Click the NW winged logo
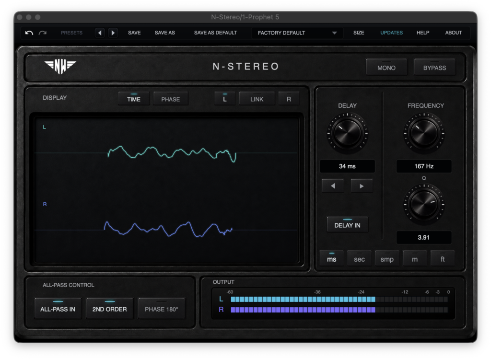The image size is (491, 359). pyautogui.click(x=60, y=66)
